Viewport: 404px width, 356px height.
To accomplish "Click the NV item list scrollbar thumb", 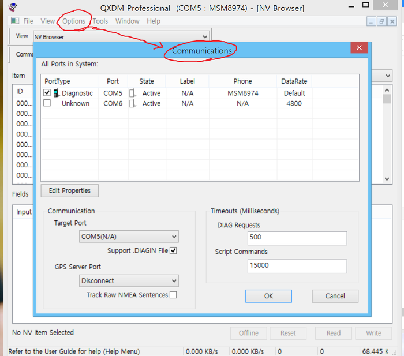I will [x=387, y=99].
